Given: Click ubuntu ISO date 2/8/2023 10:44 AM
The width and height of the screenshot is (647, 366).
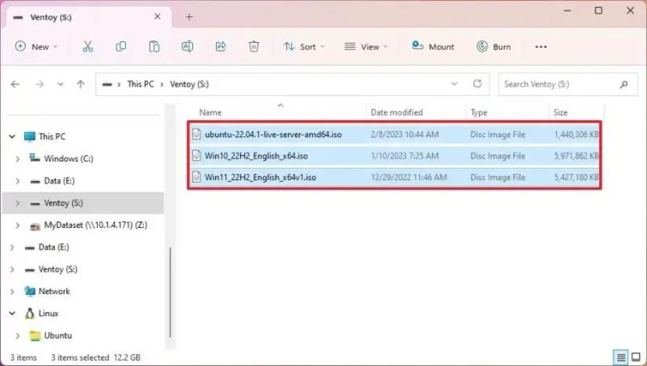Looking at the screenshot, I should click(x=404, y=134).
